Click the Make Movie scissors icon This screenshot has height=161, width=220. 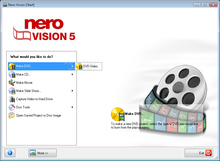(x=12, y=83)
